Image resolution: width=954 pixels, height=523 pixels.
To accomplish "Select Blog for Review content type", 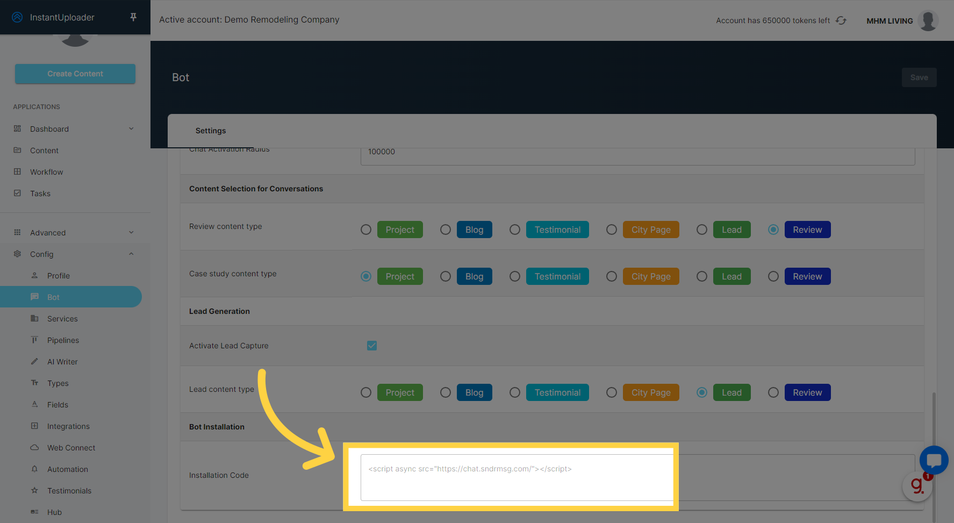I will 446,230.
